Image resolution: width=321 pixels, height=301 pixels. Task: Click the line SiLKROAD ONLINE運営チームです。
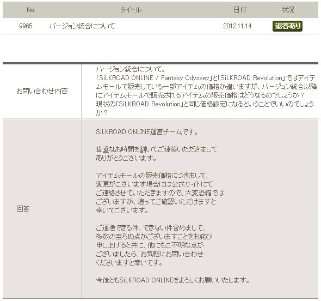point(147,132)
